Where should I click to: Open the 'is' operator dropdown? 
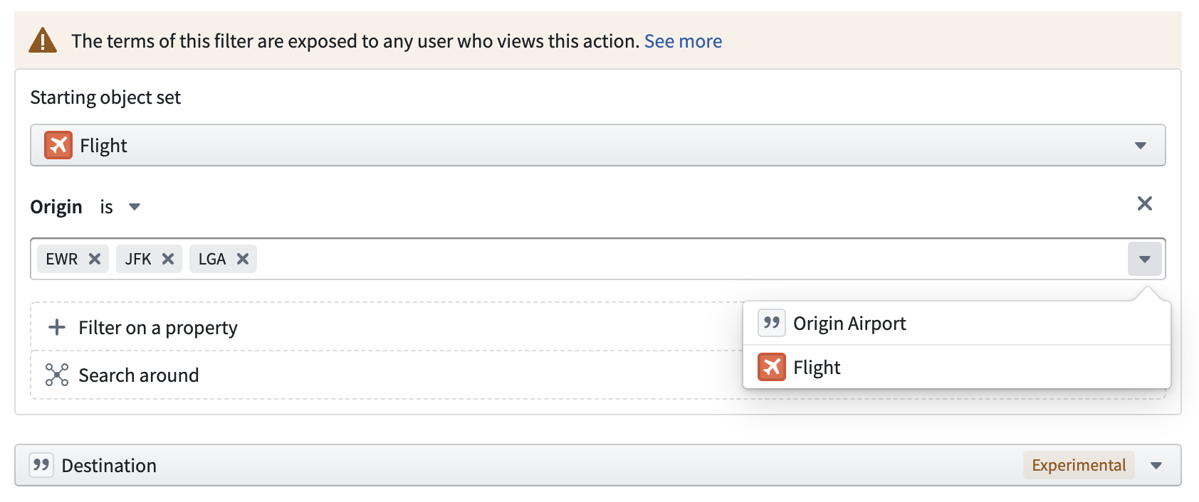[134, 207]
